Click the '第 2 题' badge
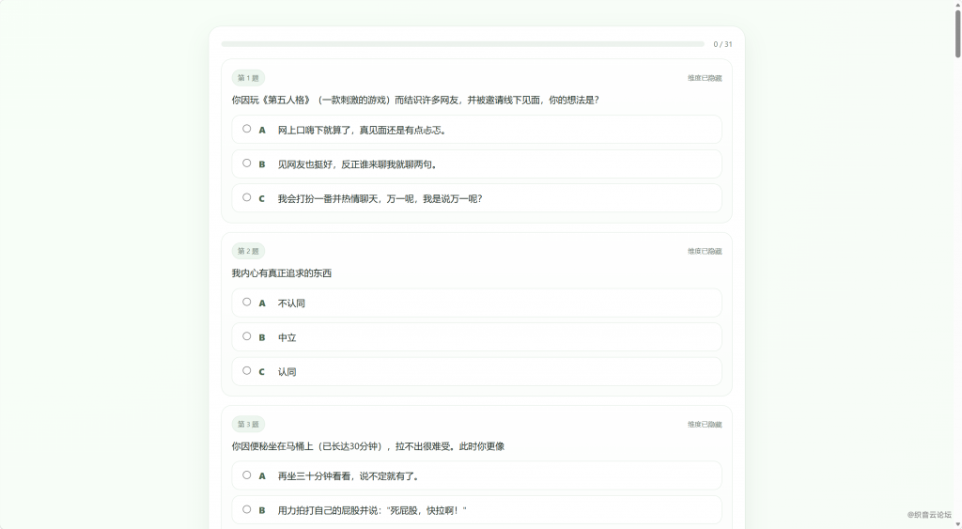The height and width of the screenshot is (529, 962). 248,251
